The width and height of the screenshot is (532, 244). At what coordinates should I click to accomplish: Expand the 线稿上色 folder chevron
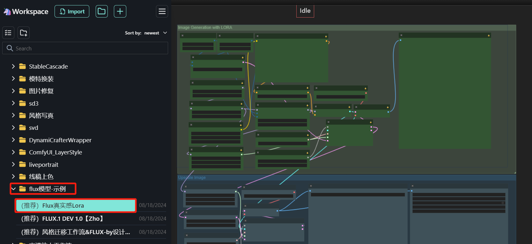(x=13, y=176)
